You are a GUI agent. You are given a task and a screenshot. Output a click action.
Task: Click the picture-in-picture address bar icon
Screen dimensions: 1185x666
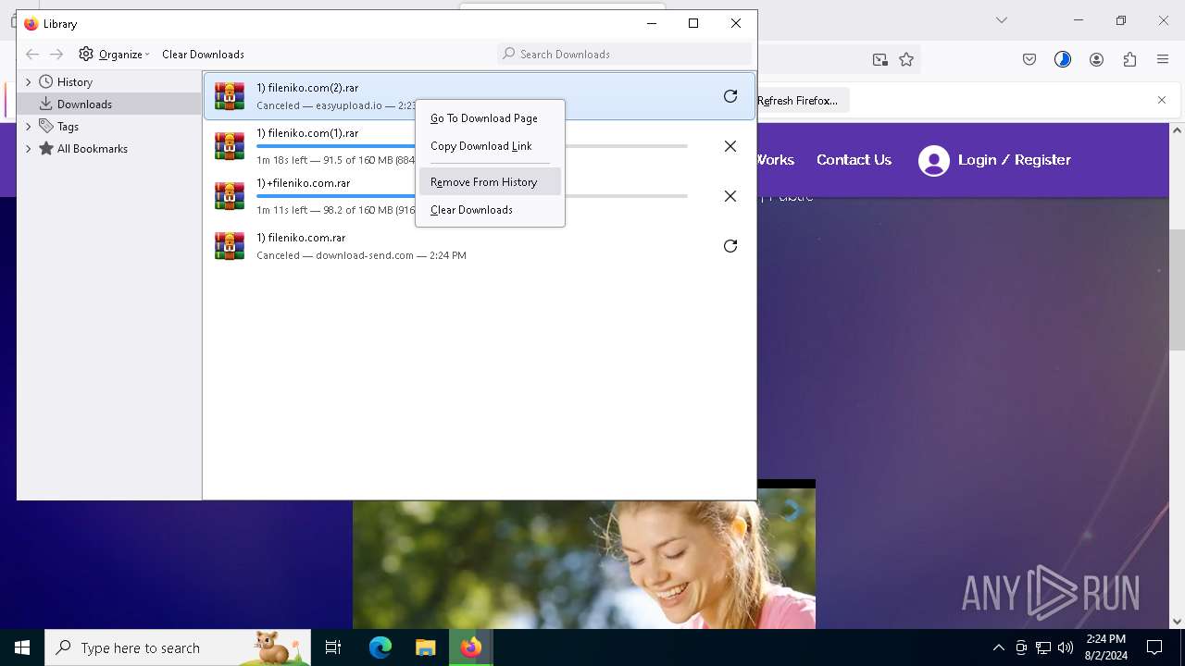(879, 59)
